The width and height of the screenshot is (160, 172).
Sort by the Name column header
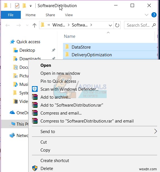pos(70,36)
